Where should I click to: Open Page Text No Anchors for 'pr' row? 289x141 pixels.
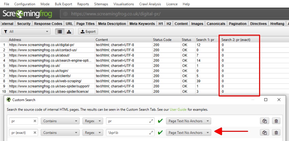tap(188, 121)
